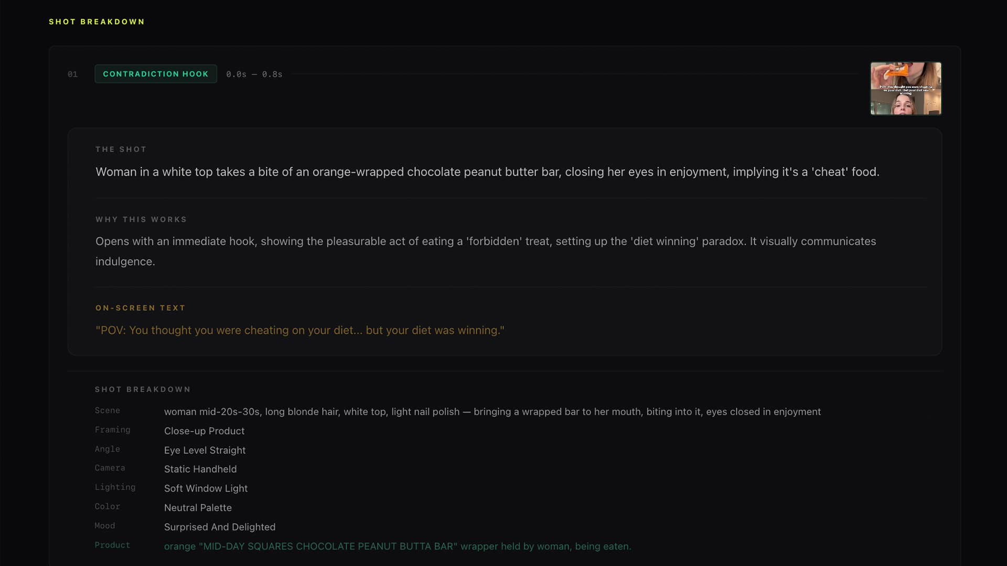Open the shot 01 video thumbnail
Viewport: 1007px width, 566px height.
coord(906,89)
